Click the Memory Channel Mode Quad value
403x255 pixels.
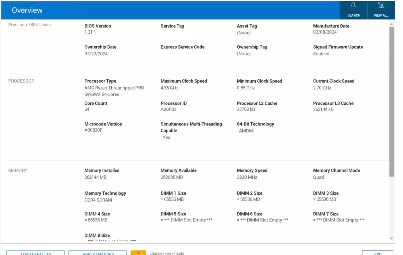[318, 177]
